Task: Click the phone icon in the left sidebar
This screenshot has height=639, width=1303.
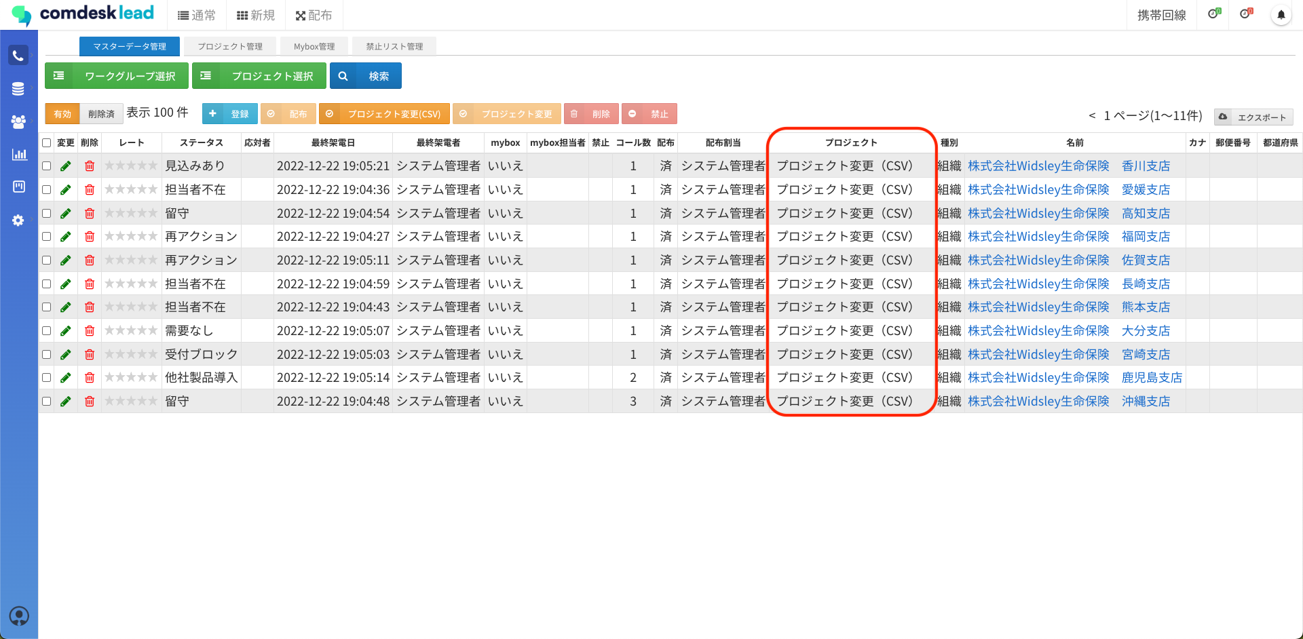Action: point(18,56)
